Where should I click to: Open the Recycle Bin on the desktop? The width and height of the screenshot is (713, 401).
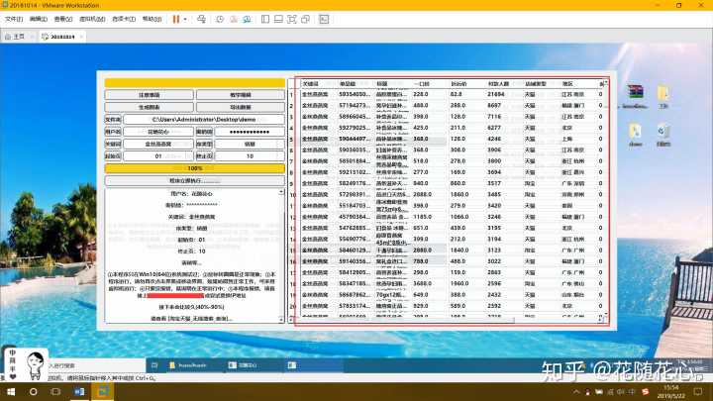coord(662,133)
